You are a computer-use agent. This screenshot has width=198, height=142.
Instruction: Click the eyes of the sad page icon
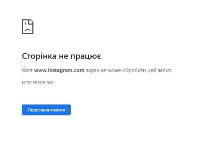(x=26, y=23)
